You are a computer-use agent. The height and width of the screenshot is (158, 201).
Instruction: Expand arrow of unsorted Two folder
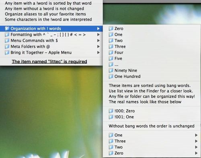[x=196, y=147]
